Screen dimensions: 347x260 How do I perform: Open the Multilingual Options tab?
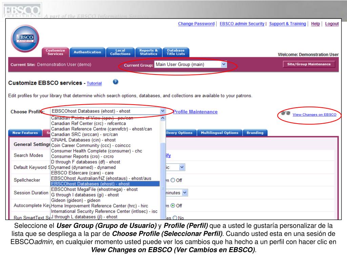click(x=220, y=133)
